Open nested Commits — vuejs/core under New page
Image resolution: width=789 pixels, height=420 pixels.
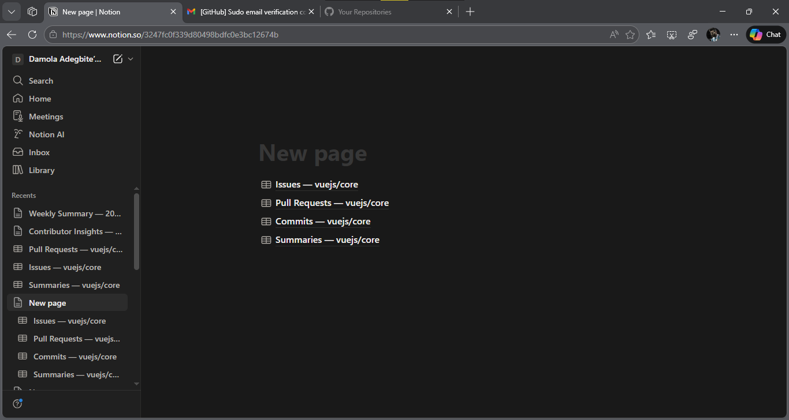pyautogui.click(x=67, y=357)
